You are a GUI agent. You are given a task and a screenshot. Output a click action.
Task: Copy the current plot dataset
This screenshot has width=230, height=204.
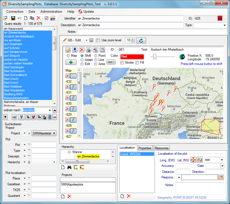32,18
